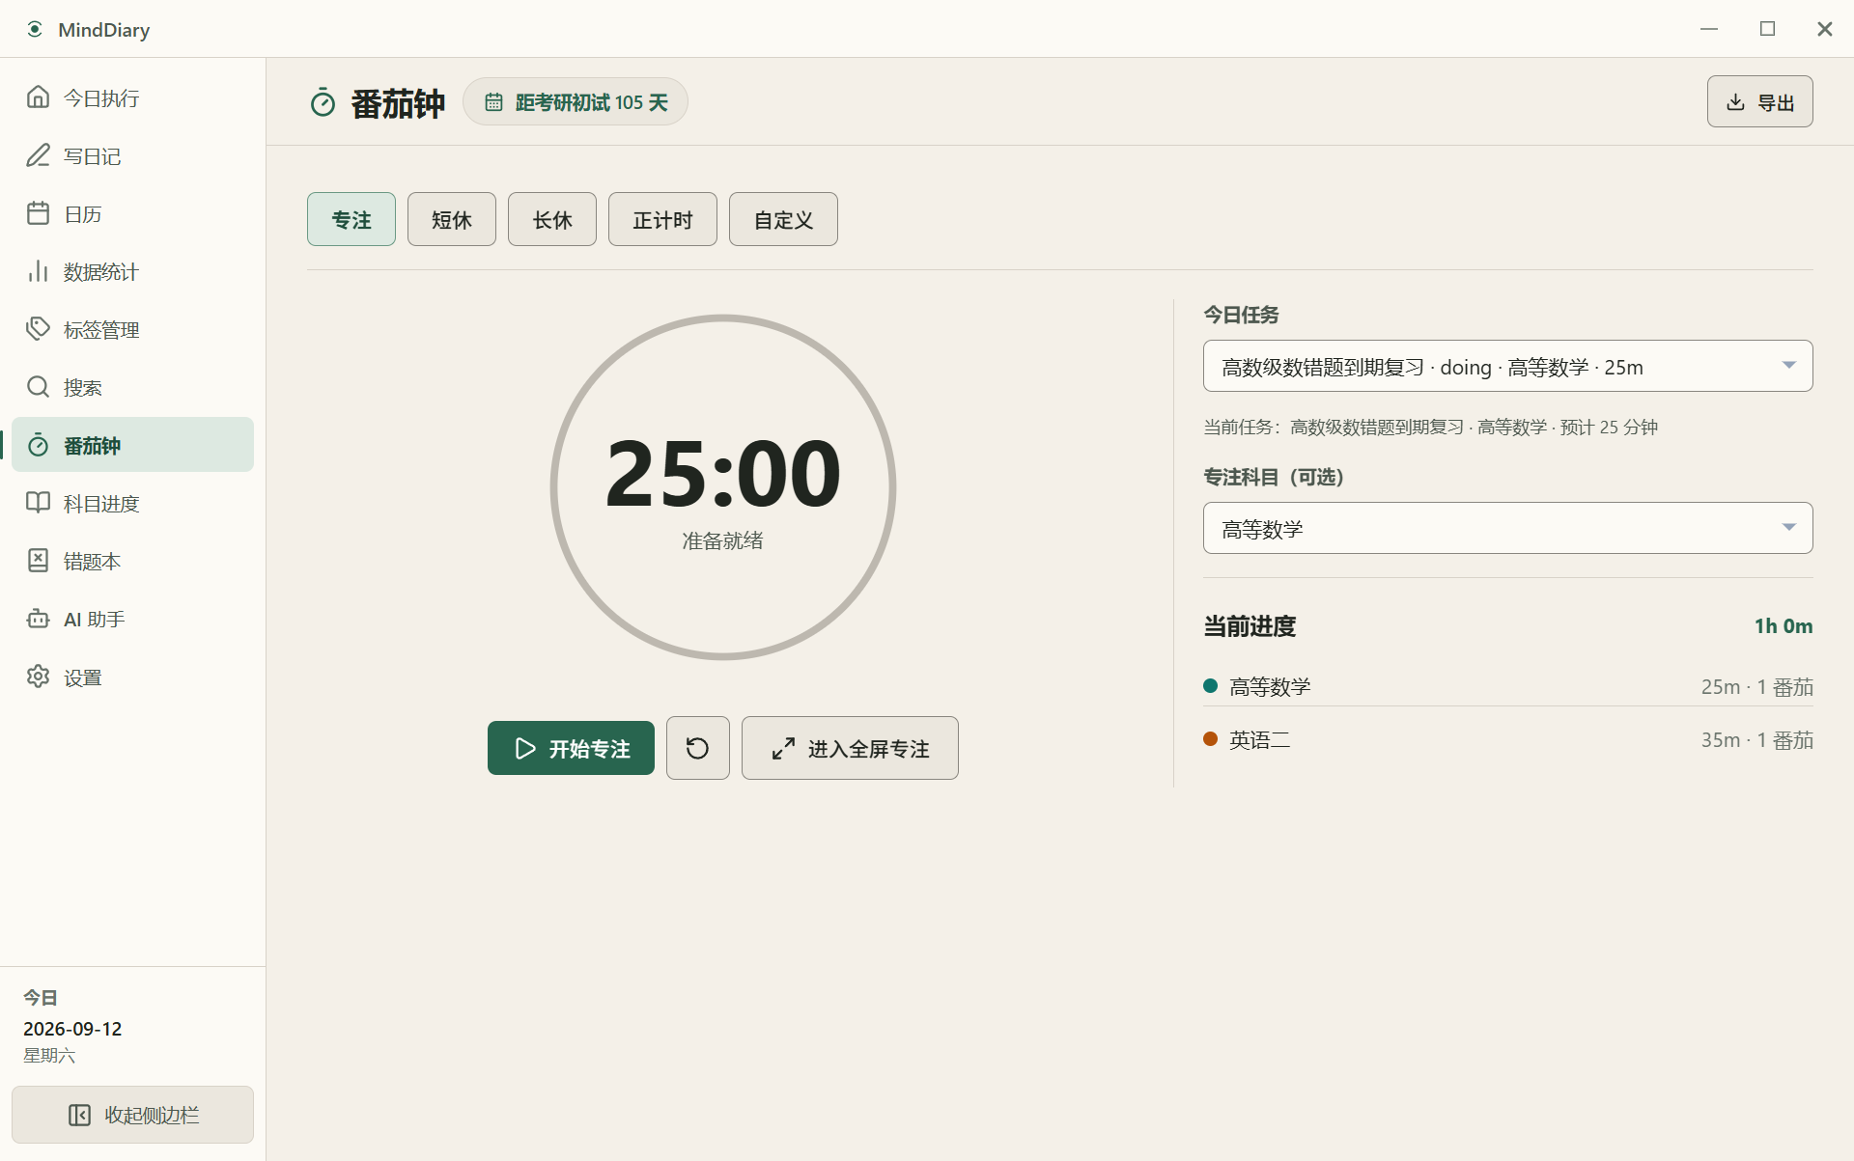Click the MindDiary app logo icon
Screen dimensions: 1854x1161
click(x=35, y=29)
